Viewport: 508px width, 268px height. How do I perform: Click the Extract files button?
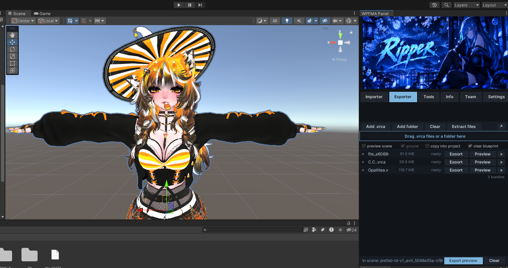(x=464, y=127)
